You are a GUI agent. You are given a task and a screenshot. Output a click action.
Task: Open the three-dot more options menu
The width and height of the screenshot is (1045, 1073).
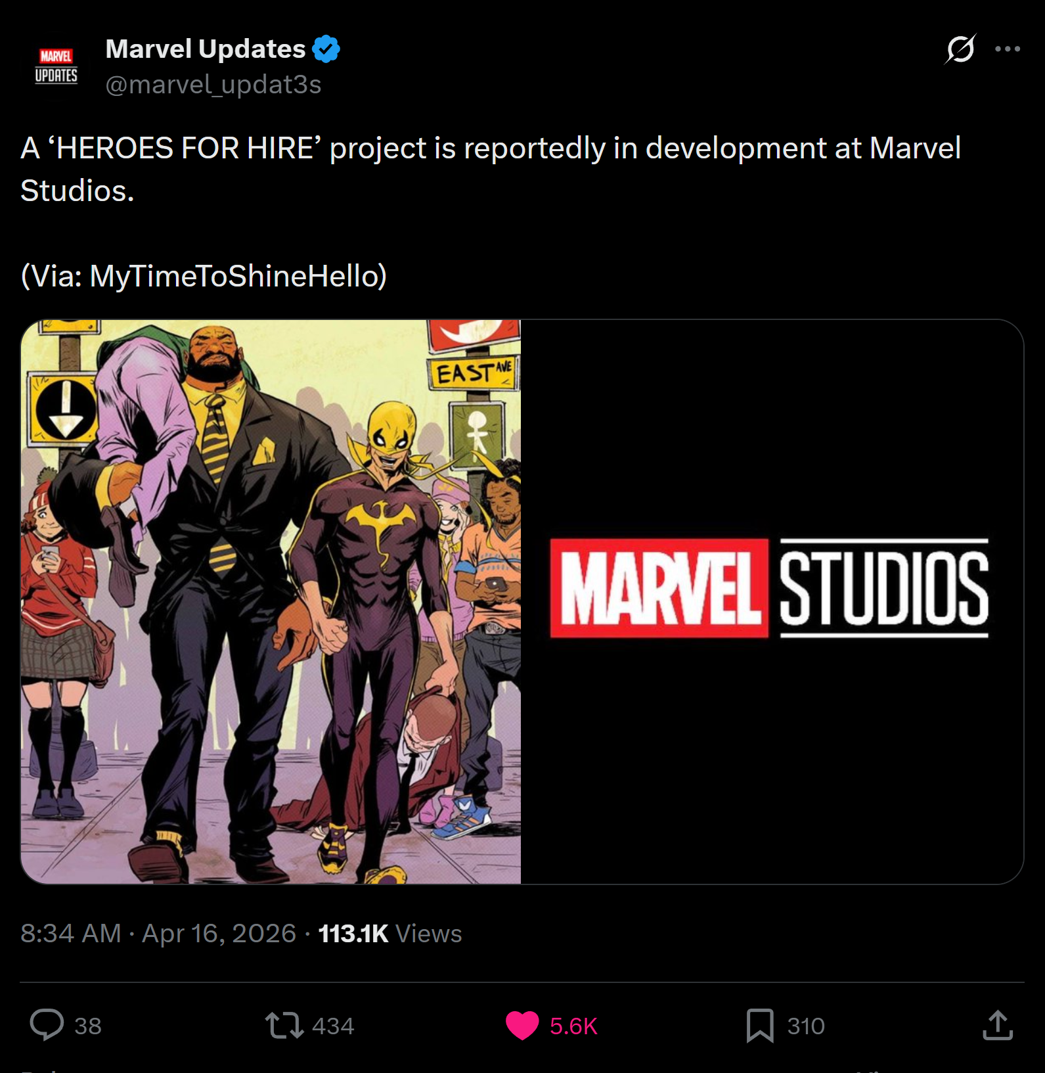click(1008, 49)
